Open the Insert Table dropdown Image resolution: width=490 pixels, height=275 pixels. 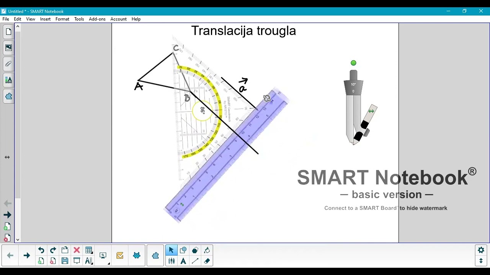[89, 250]
